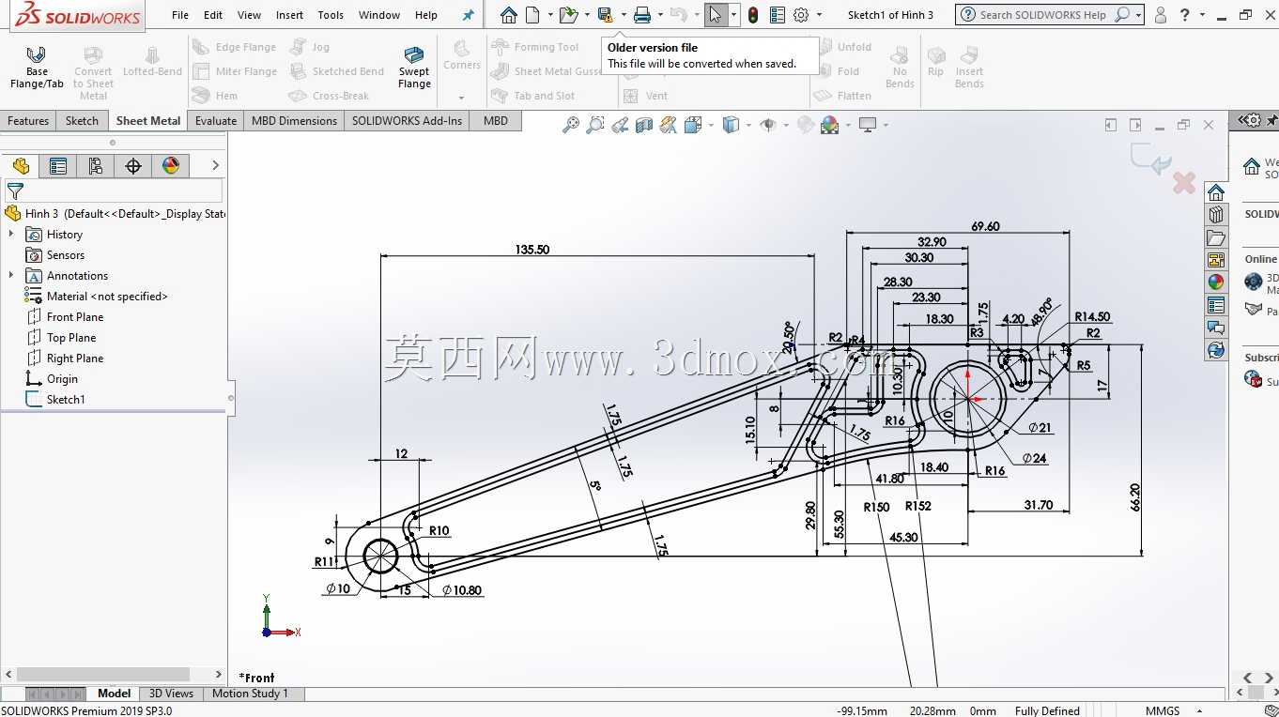The height and width of the screenshot is (717, 1279).
Task: Click the Right Plane tree item
Action: tap(75, 358)
